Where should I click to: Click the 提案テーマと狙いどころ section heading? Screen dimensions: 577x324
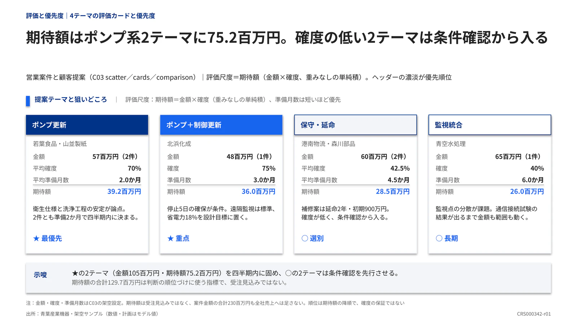(71, 99)
